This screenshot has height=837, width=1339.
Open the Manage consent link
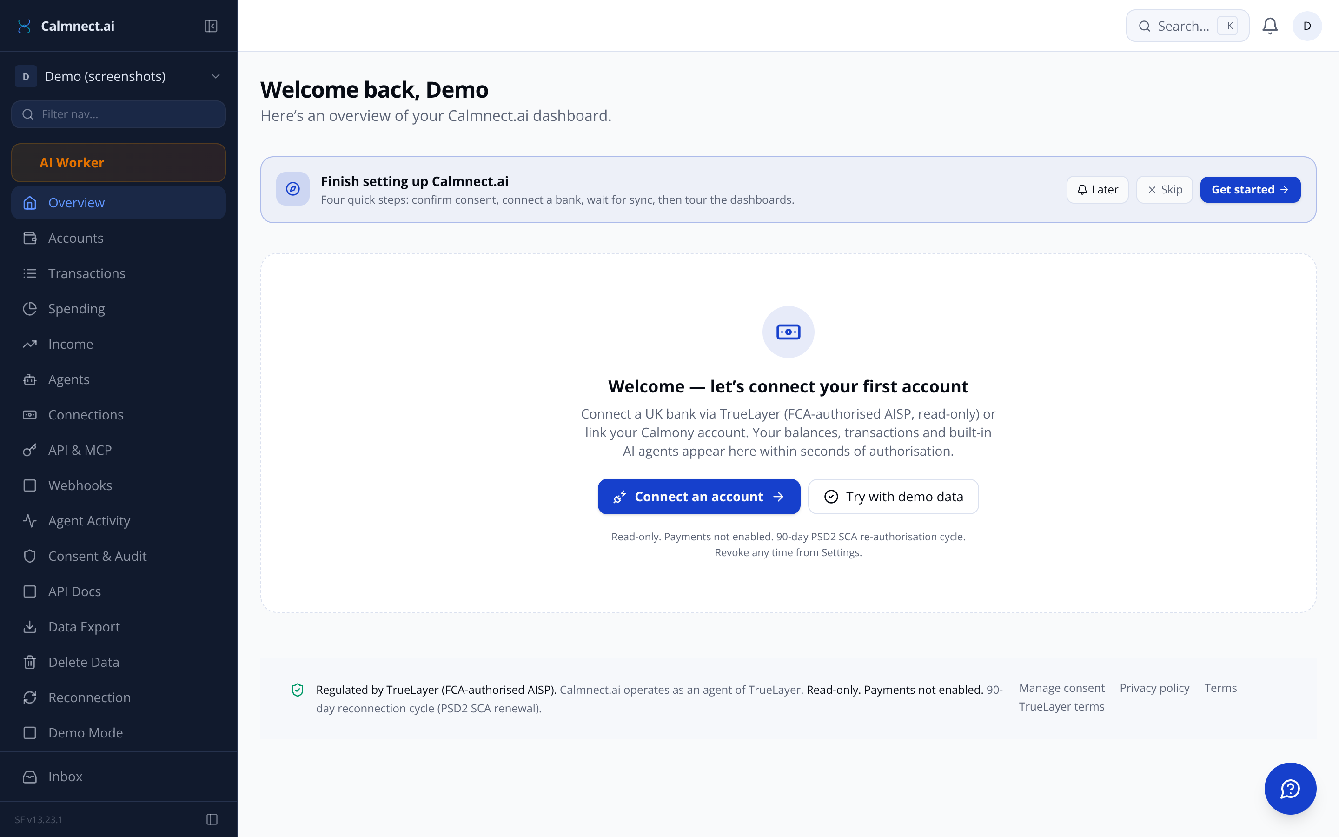tap(1061, 688)
